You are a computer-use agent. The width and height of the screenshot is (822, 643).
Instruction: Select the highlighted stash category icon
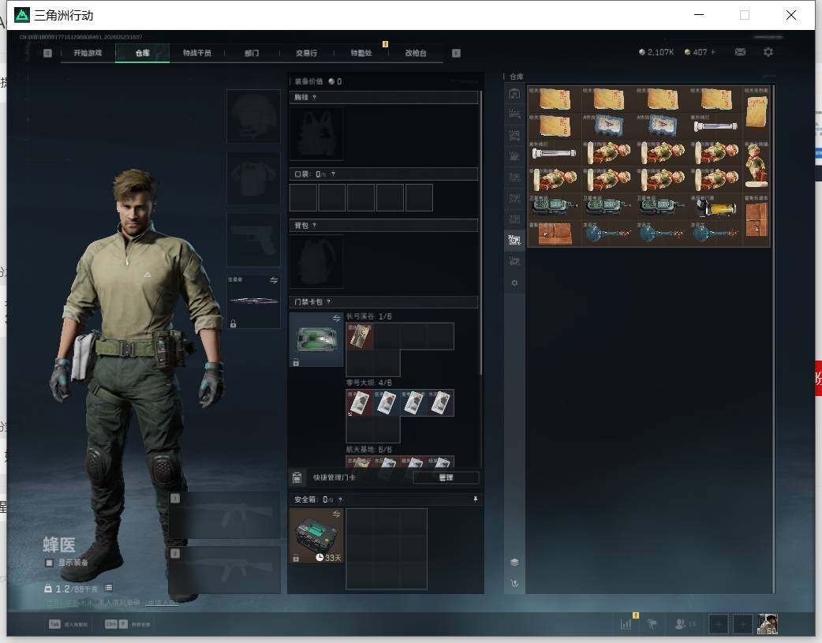point(514,240)
